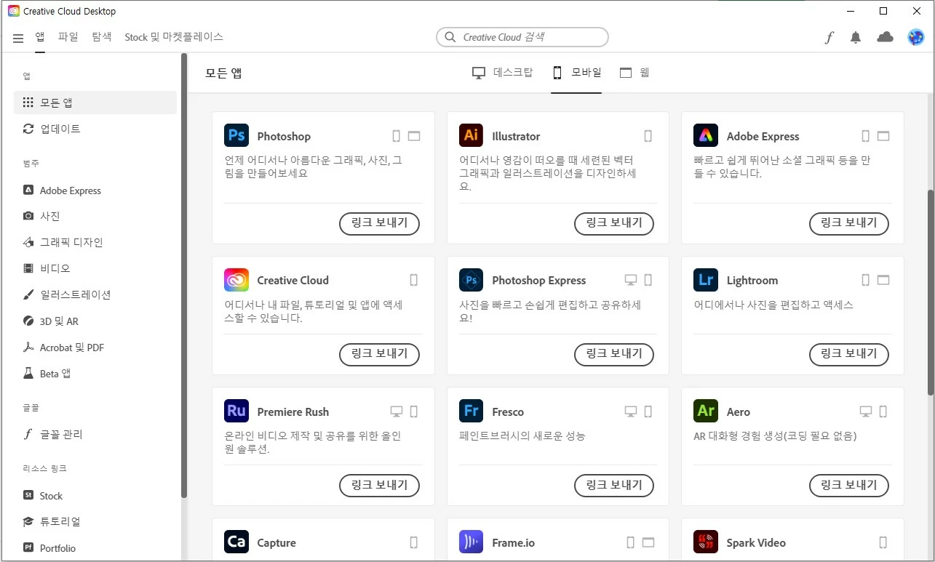The width and height of the screenshot is (935, 562).
Task: Click the Creative Cloud logo in title bar
Action: pos(14,11)
